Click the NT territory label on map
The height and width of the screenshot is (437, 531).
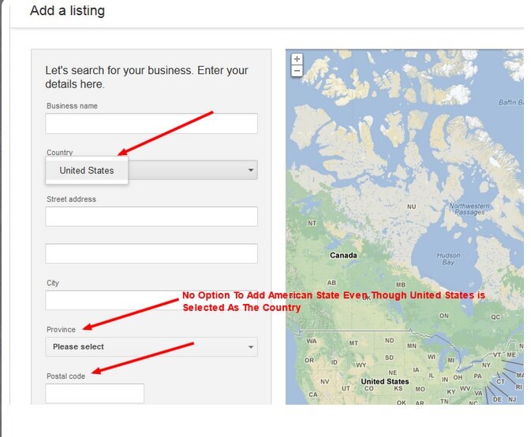coord(312,223)
